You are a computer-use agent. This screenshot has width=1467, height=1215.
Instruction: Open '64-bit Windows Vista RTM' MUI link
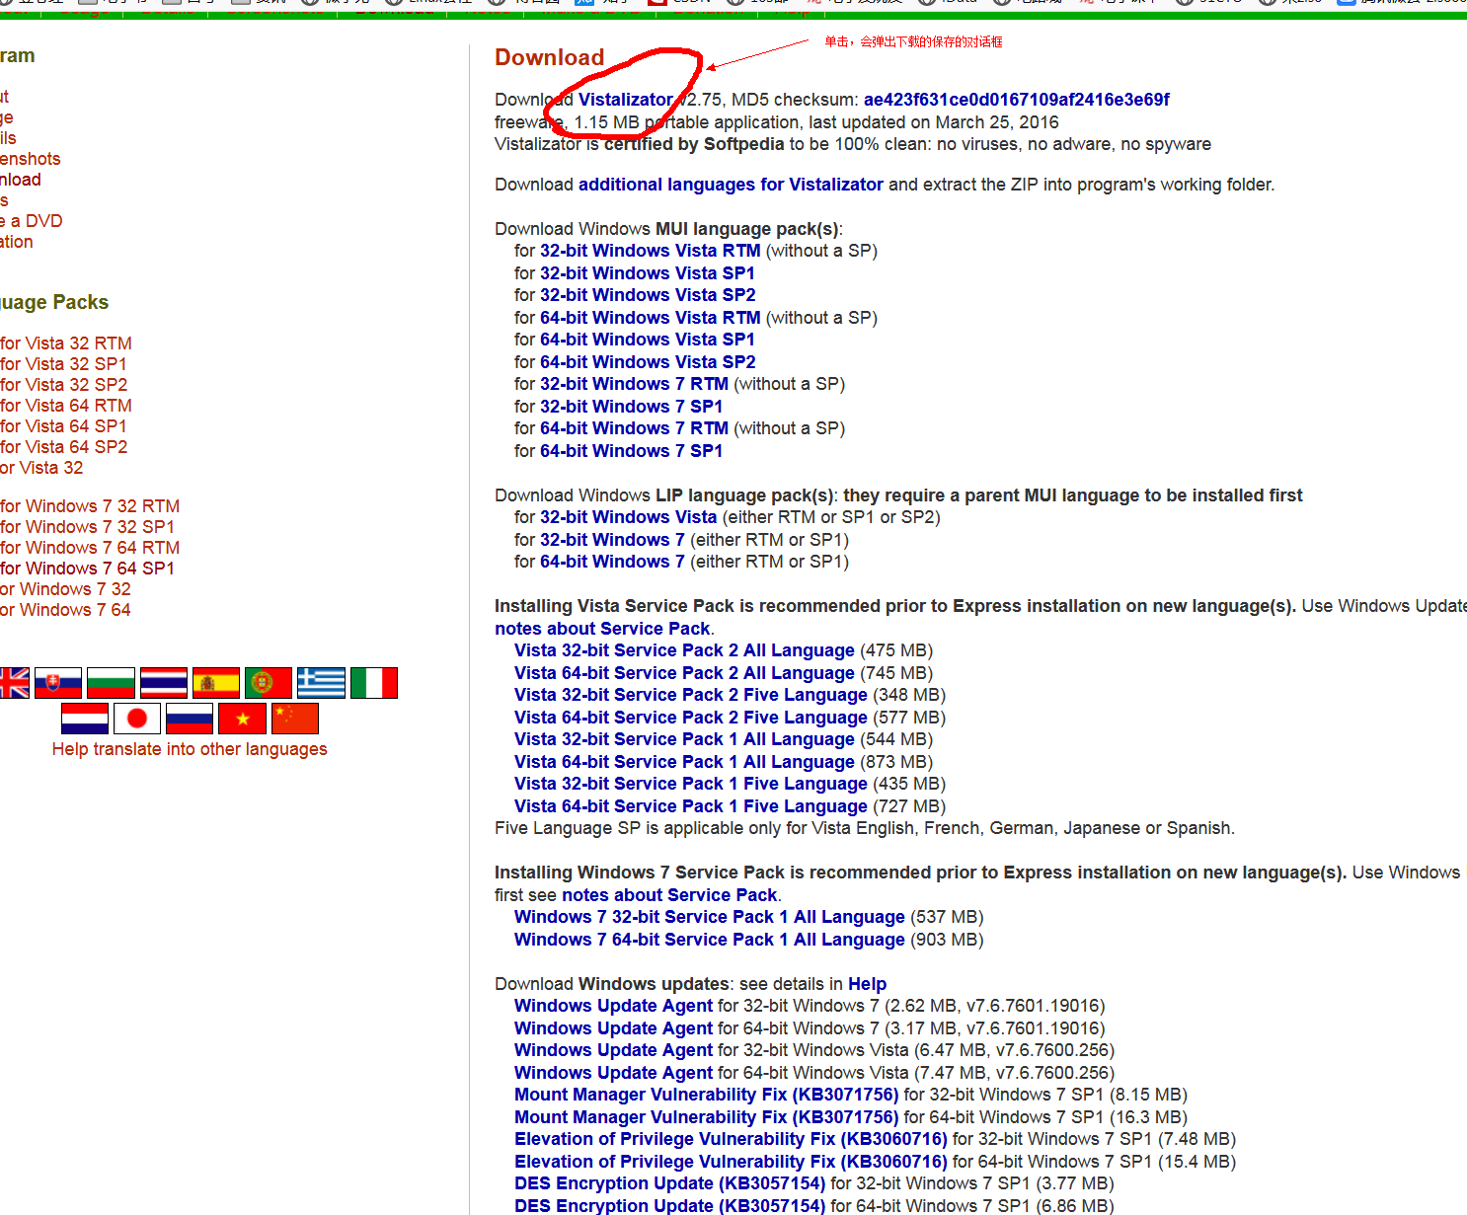point(651,318)
